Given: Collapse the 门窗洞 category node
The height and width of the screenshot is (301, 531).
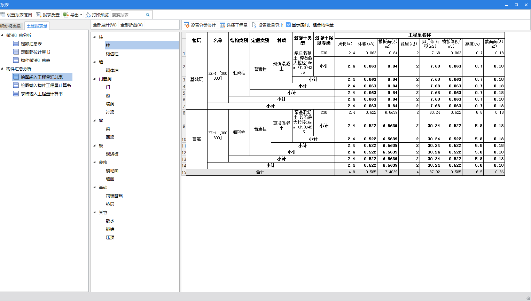Looking at the screenshot, I should [94, 79].
